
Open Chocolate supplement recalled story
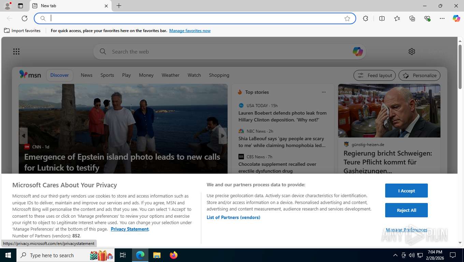(277, 168)
